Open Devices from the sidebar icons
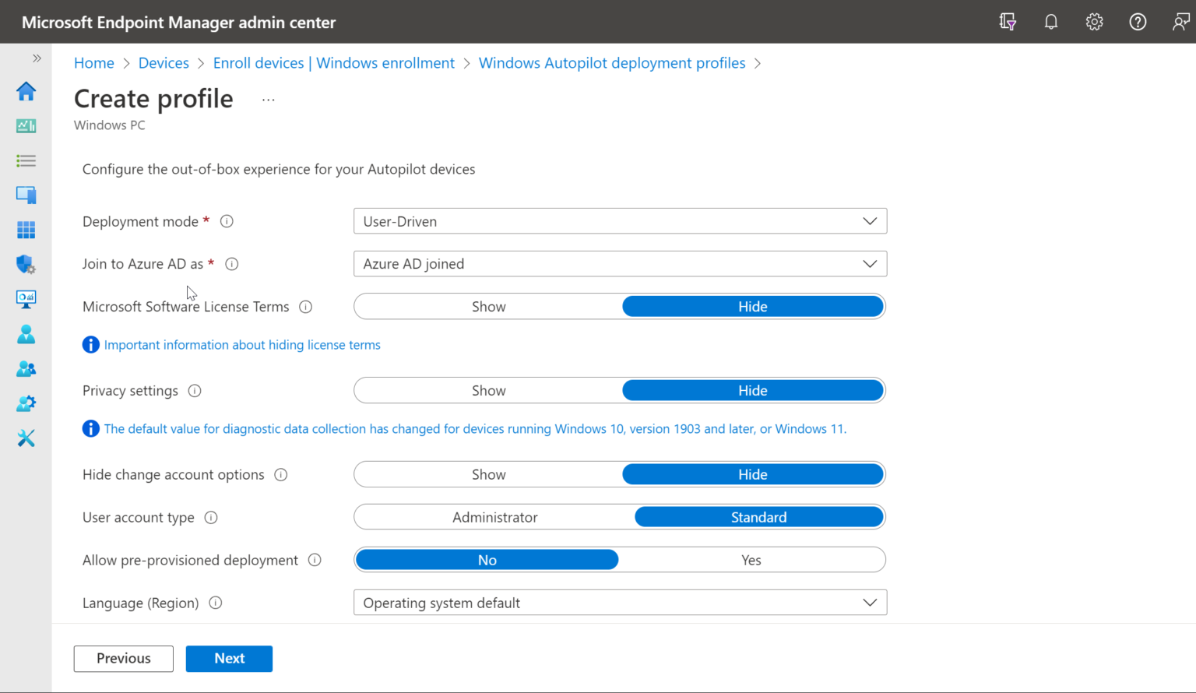This screenshot has width=1196, height=693. [26, 195]
